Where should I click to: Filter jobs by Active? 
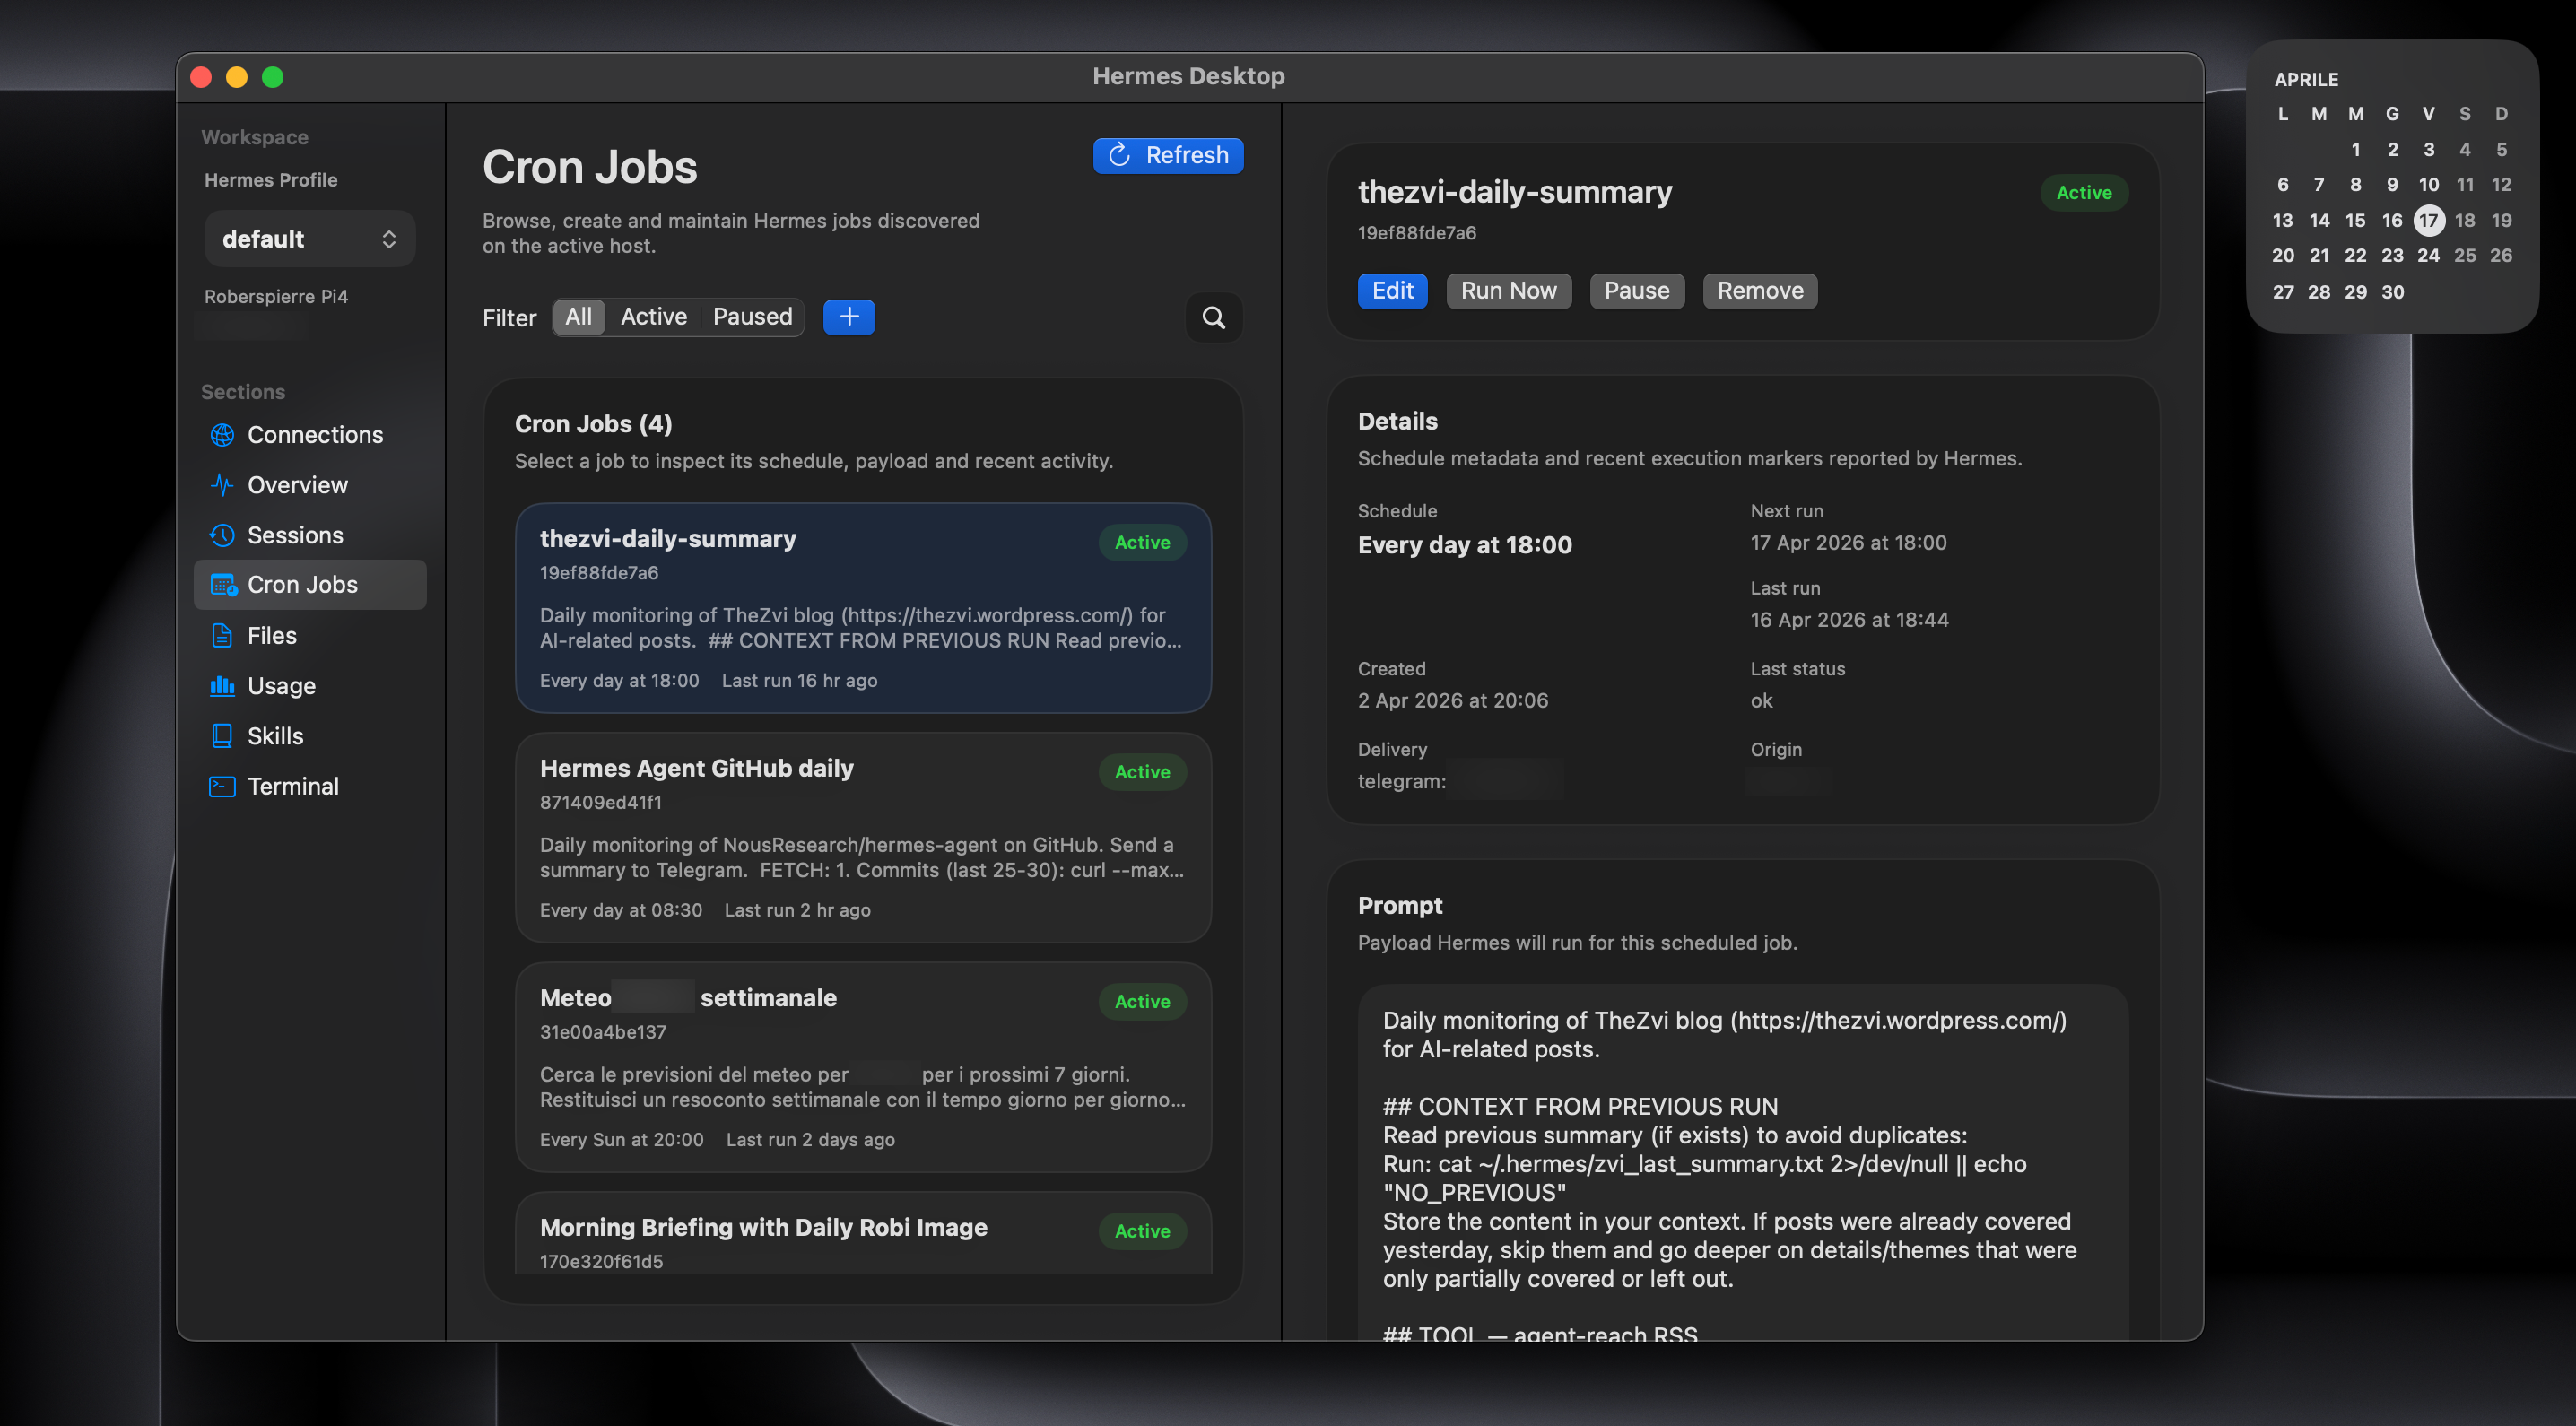(654, 317)
